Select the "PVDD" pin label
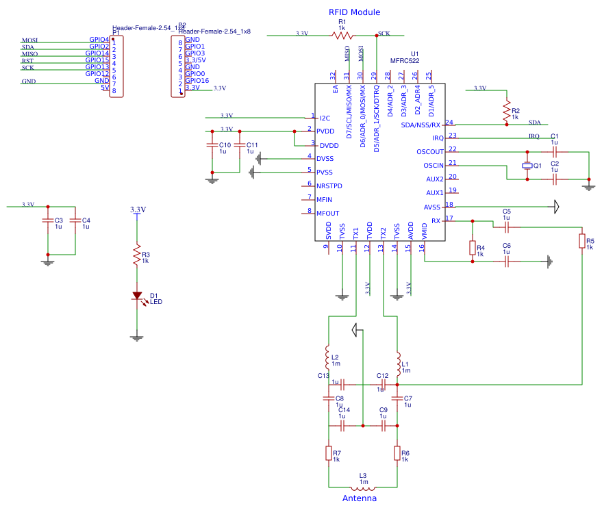The image size is (602, 510). coord(325,131)
